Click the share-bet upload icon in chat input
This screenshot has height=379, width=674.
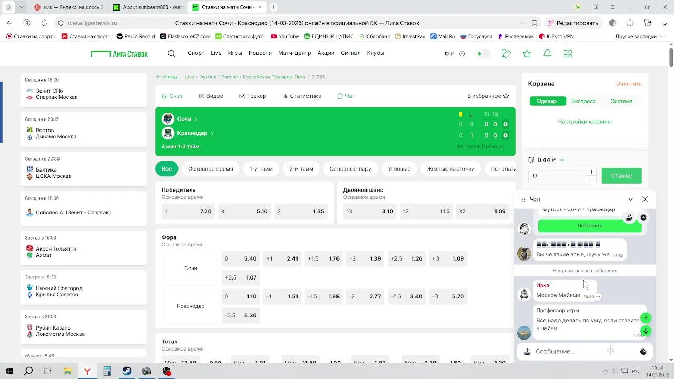coord(527,351)
